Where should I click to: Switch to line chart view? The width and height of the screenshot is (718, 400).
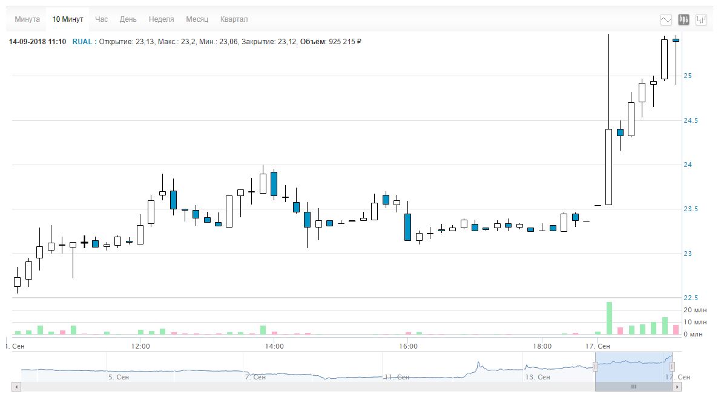point(666,20)
